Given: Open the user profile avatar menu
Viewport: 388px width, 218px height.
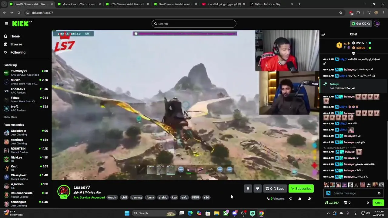Looking at the screenshot, I should tap(377, 24).
